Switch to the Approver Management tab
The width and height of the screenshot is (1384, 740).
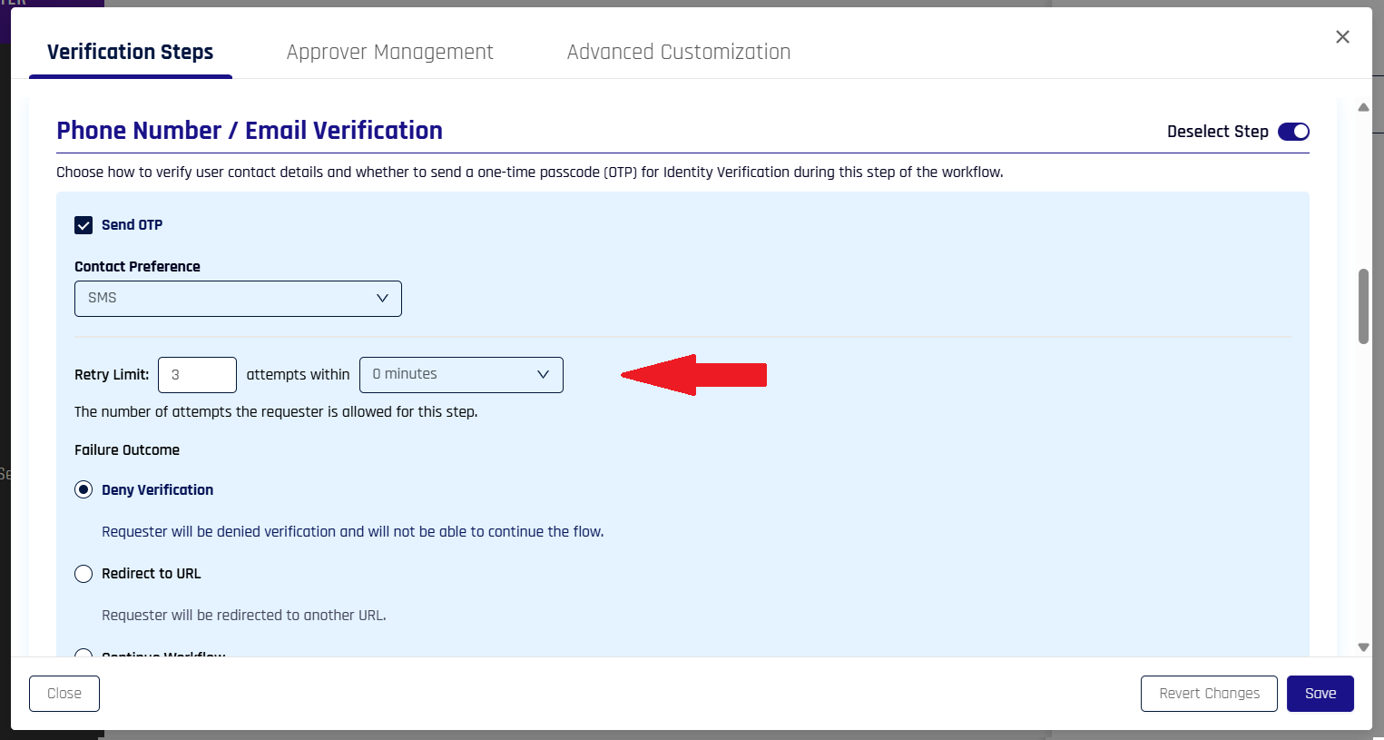(389, 53)
